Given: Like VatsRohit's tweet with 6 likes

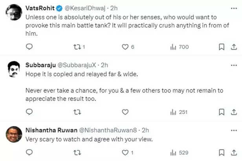Looking at the screenshot, I should click(125, 47).
